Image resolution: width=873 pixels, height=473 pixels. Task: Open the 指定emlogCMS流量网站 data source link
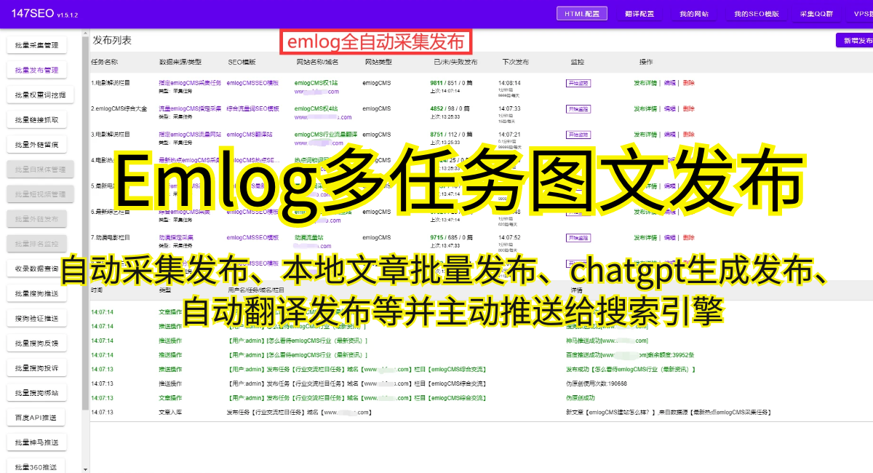(190, 135)
